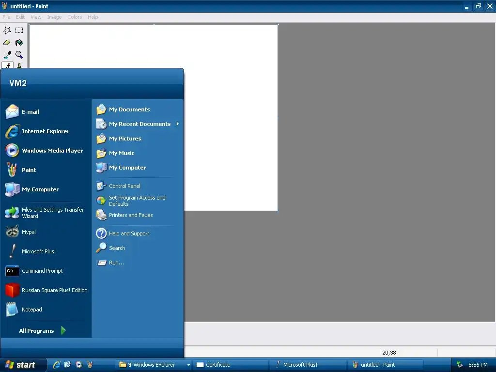Launch Internet Explorer from the Start menu
The width and height of the screenshot is (496, 372).
[x=46, y=131]
